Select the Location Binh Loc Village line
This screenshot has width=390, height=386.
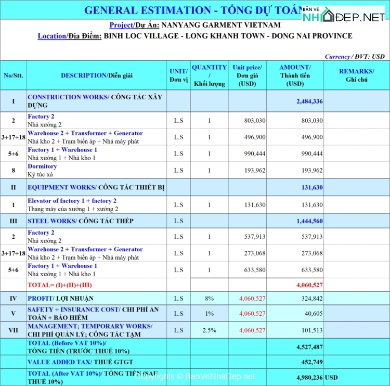[194, 36]
